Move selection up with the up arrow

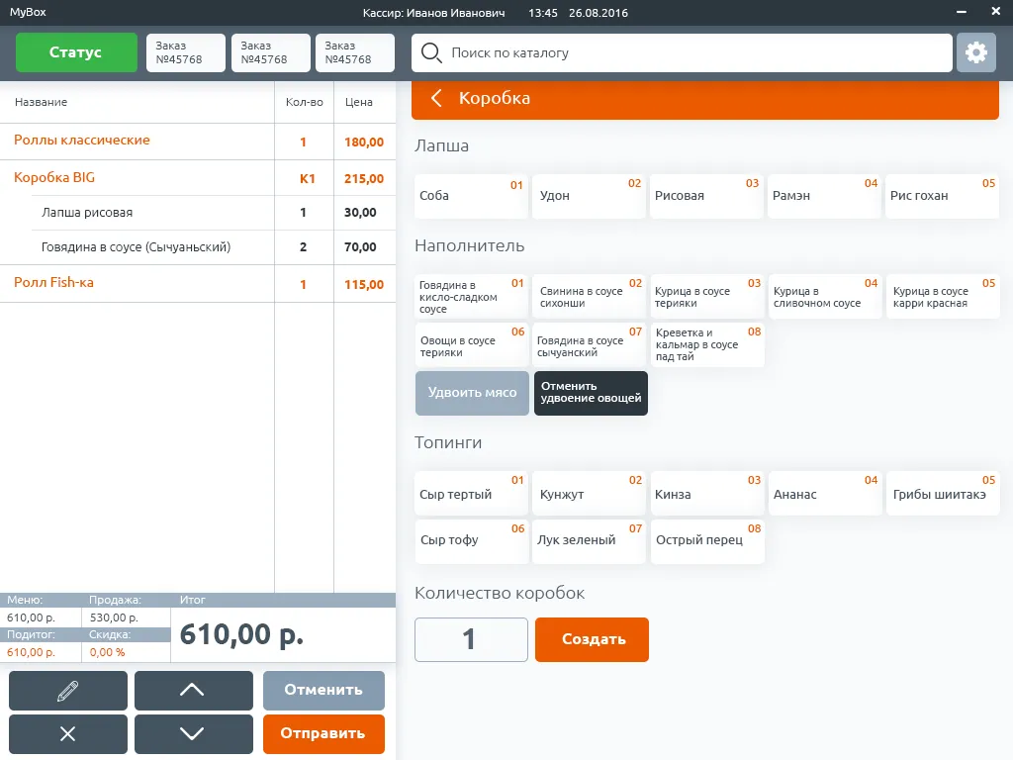click(193, 691)
